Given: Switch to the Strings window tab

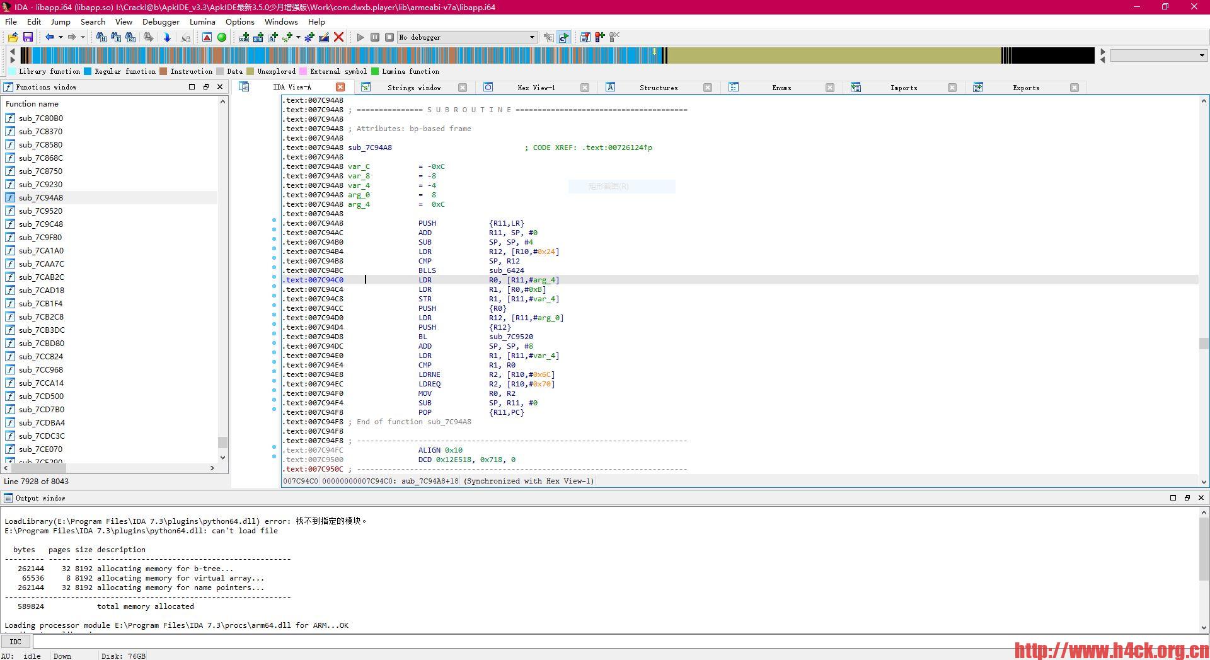Looking at the screenshot, I should [413, 87].
